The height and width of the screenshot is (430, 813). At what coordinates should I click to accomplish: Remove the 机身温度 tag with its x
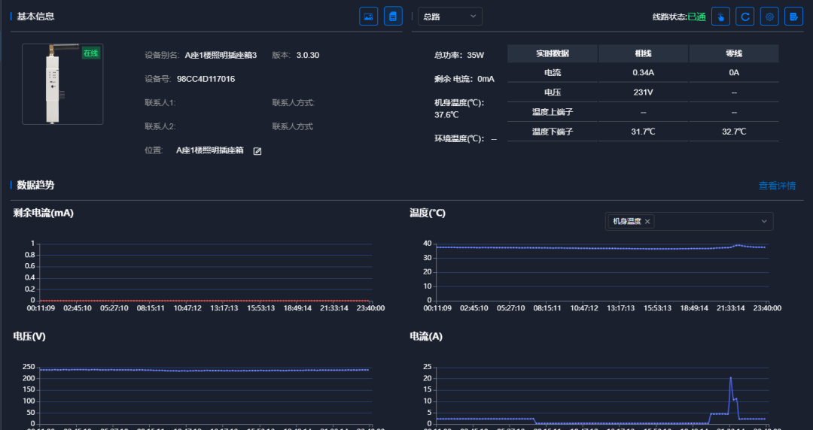pyautogui.click(x=648, y=222)
